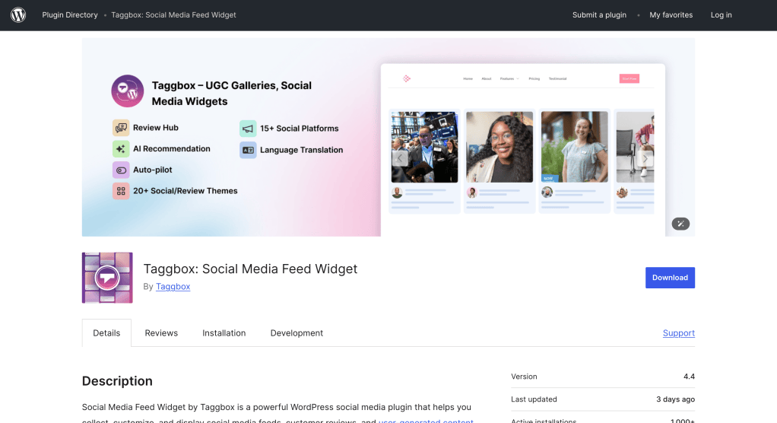Click the 15+ Social Platforms megaphone icon
Screen dimensions: 777x423
[x=248, y=129]
